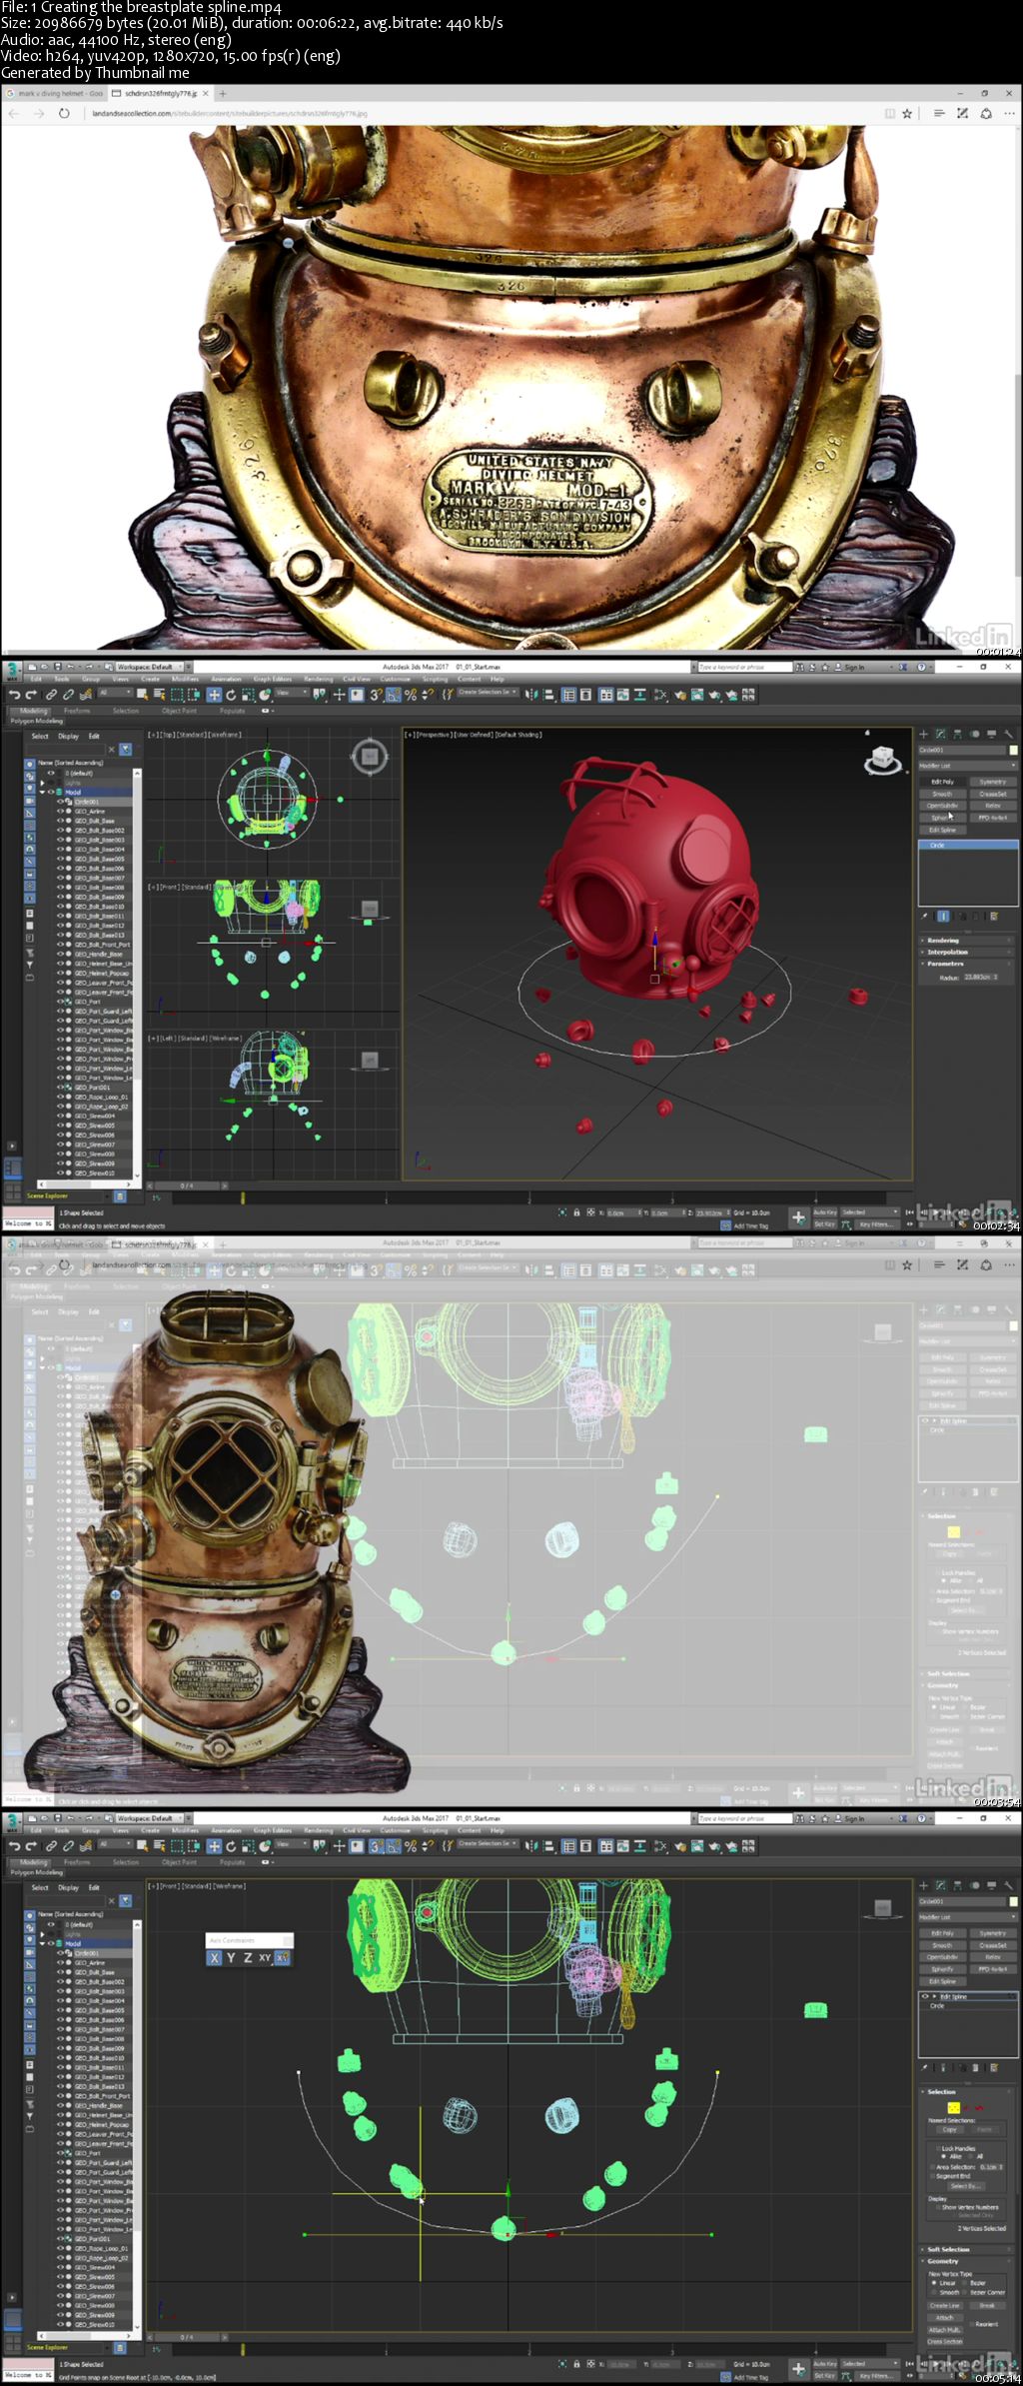Click the X axis constraint in the Axis Constraints toolbar
1023x2386 pixels.
coord(214,1957)
